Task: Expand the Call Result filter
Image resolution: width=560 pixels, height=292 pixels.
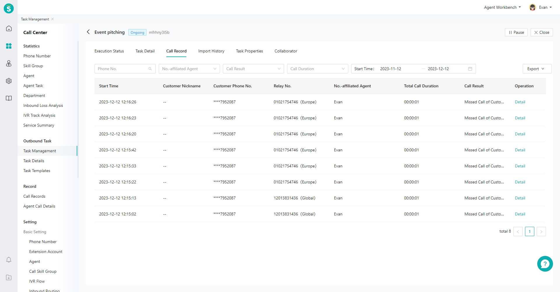Action: (253, 69)
